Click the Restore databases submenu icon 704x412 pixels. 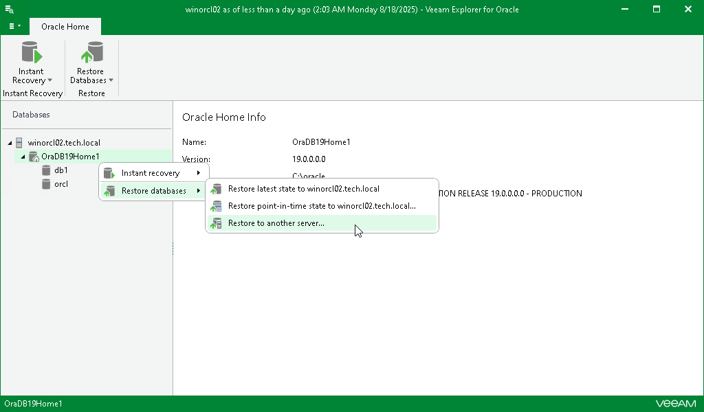(x=109, y=190)
